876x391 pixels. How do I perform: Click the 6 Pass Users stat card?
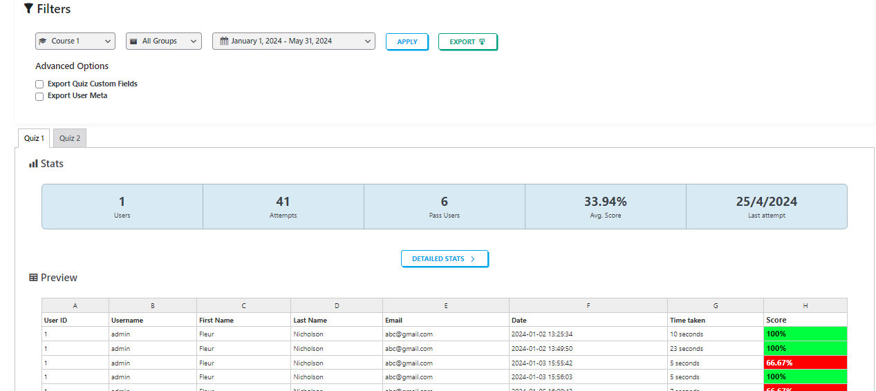[445, 207]
